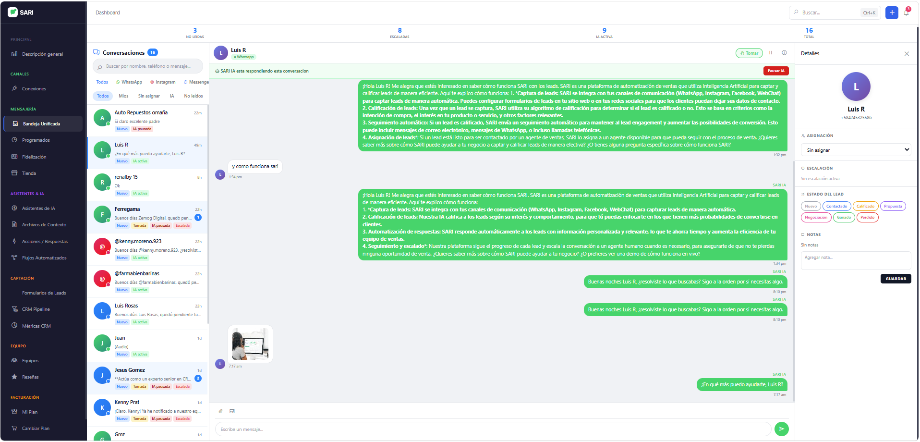
Task: Show Sin asignar conversations
Action: point(149,96)
